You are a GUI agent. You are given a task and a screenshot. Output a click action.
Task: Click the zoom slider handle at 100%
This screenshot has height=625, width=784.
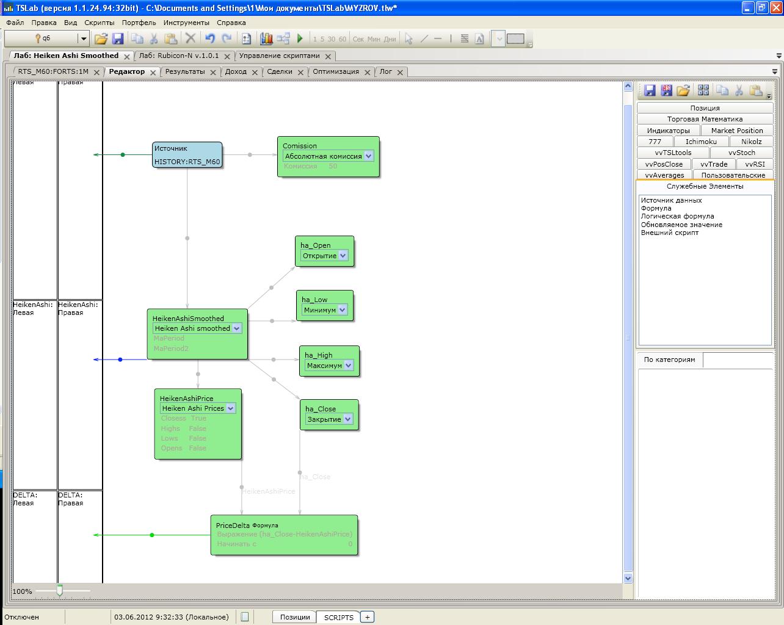click(59, 590)
